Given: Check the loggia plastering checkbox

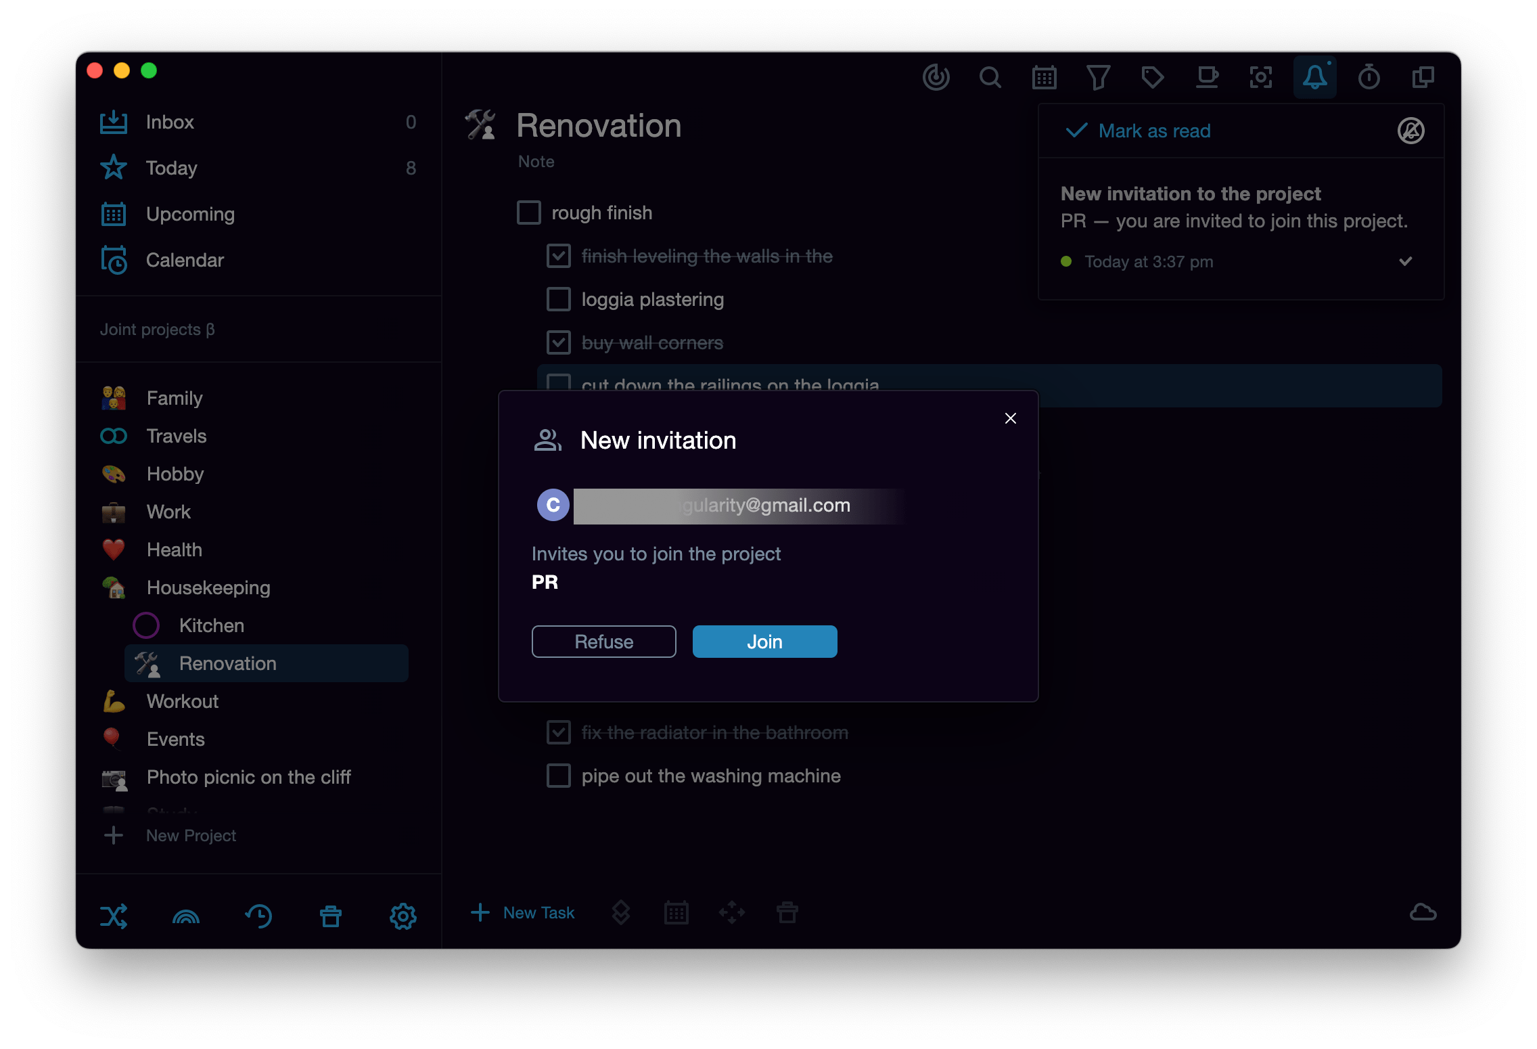Looking at the screenshot, I should tap(558, 299).
